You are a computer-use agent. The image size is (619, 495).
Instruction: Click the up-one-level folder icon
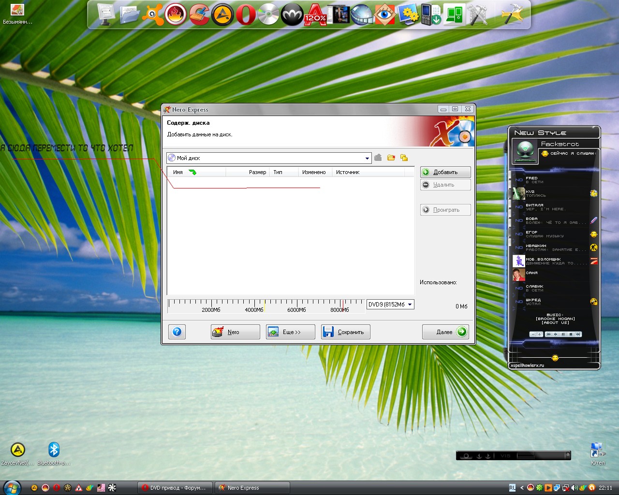tap(378, 158)
